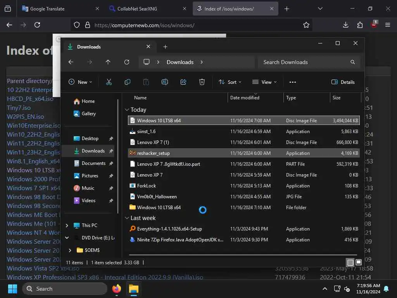Click the Cut scissors icon in the toolbar
Viewport: 397px width, 298px height.
(x=109, y=82)
